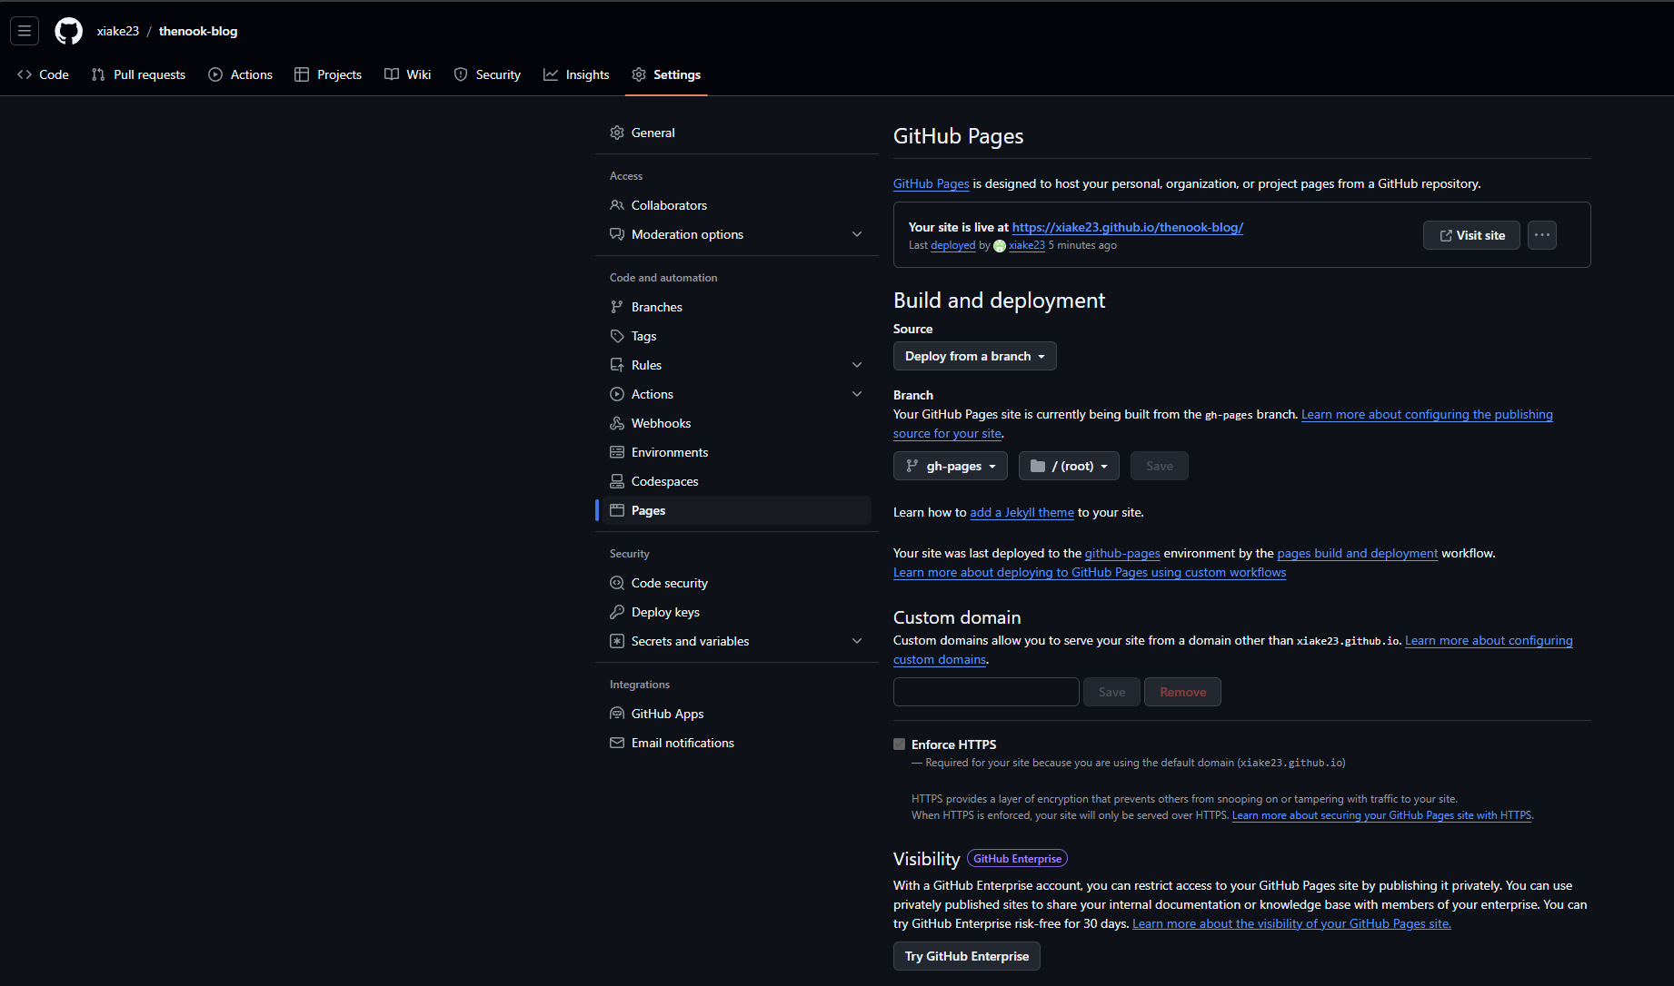Click the Environments server icon
This screenshot has width=1674, height=986.
[617, 452]
